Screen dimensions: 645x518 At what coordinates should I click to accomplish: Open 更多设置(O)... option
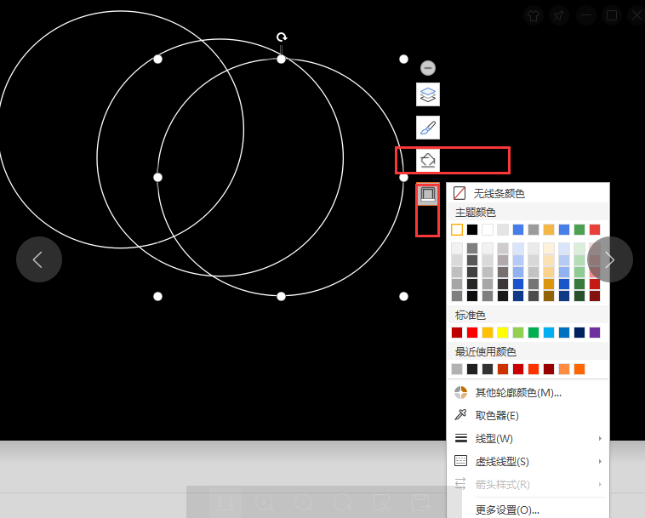pyautogui.click(x=507, y=509)
